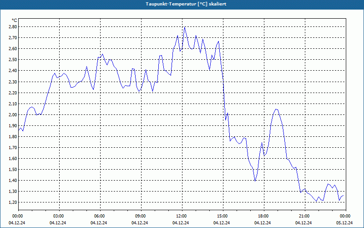Click the '2,50' y-axis value

(x=13, y=60)
